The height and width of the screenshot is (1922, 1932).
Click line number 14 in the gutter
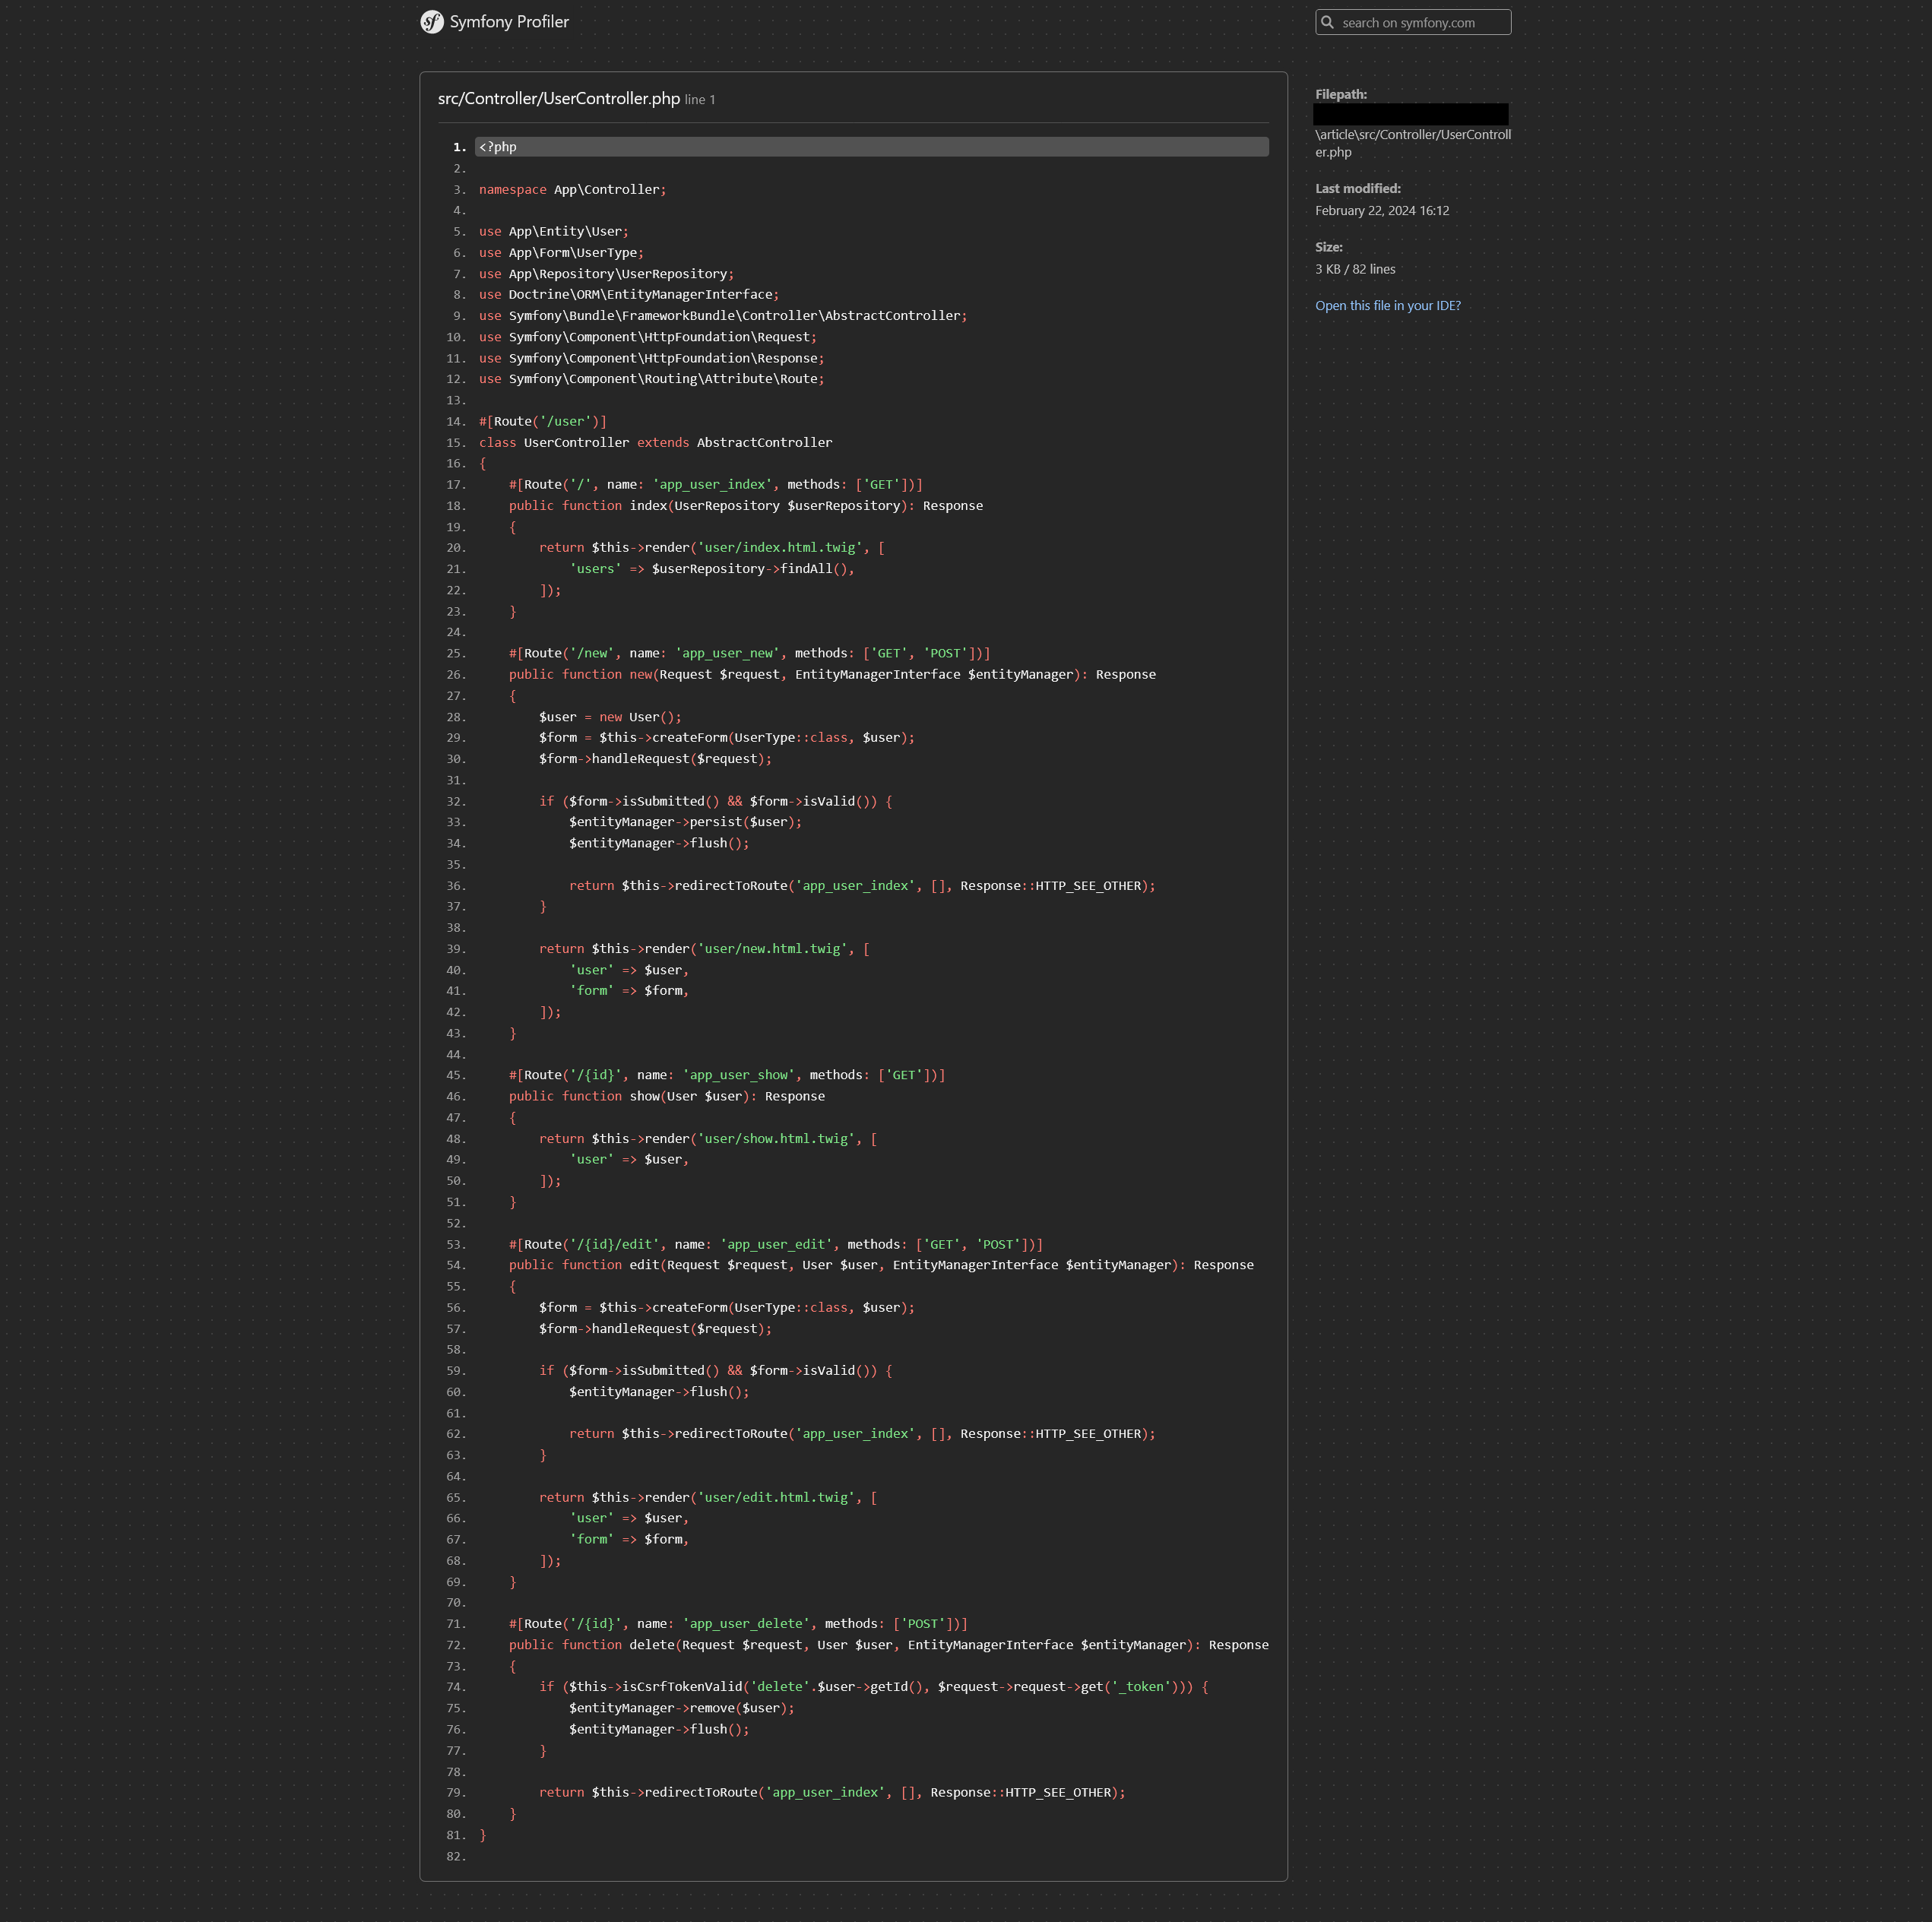coord(455,421)
